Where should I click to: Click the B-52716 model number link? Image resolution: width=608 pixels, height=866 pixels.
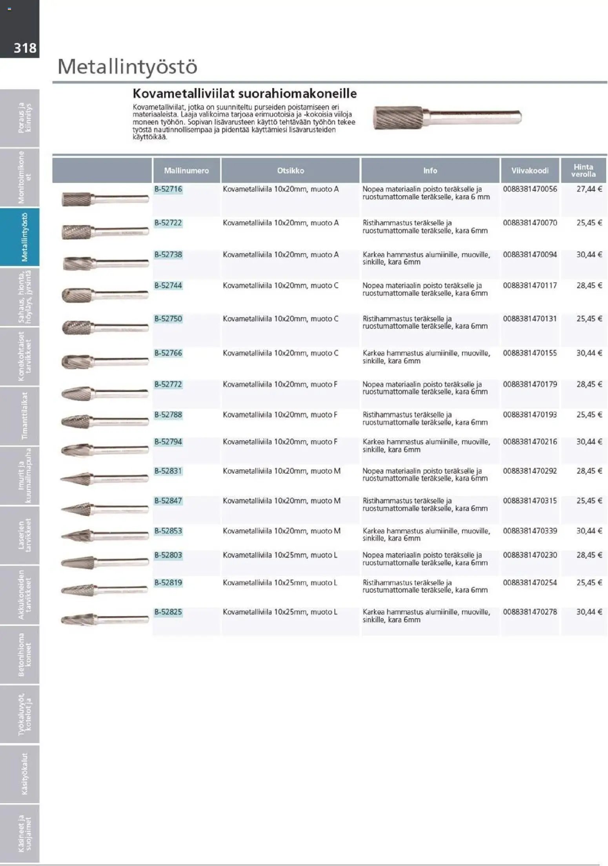[x=168, y=189]
